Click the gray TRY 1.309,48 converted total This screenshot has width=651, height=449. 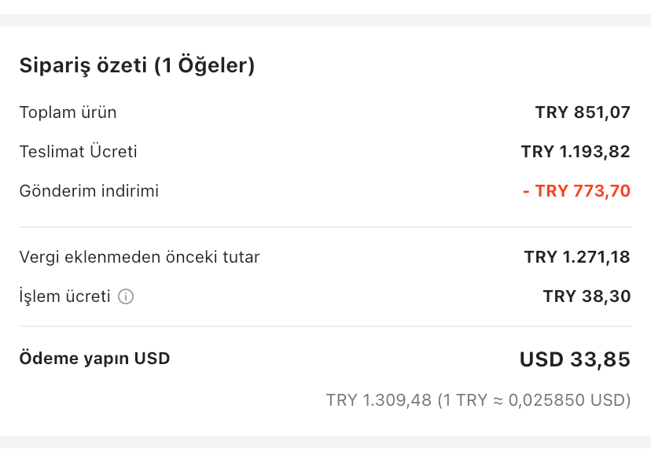pos(378,400)
